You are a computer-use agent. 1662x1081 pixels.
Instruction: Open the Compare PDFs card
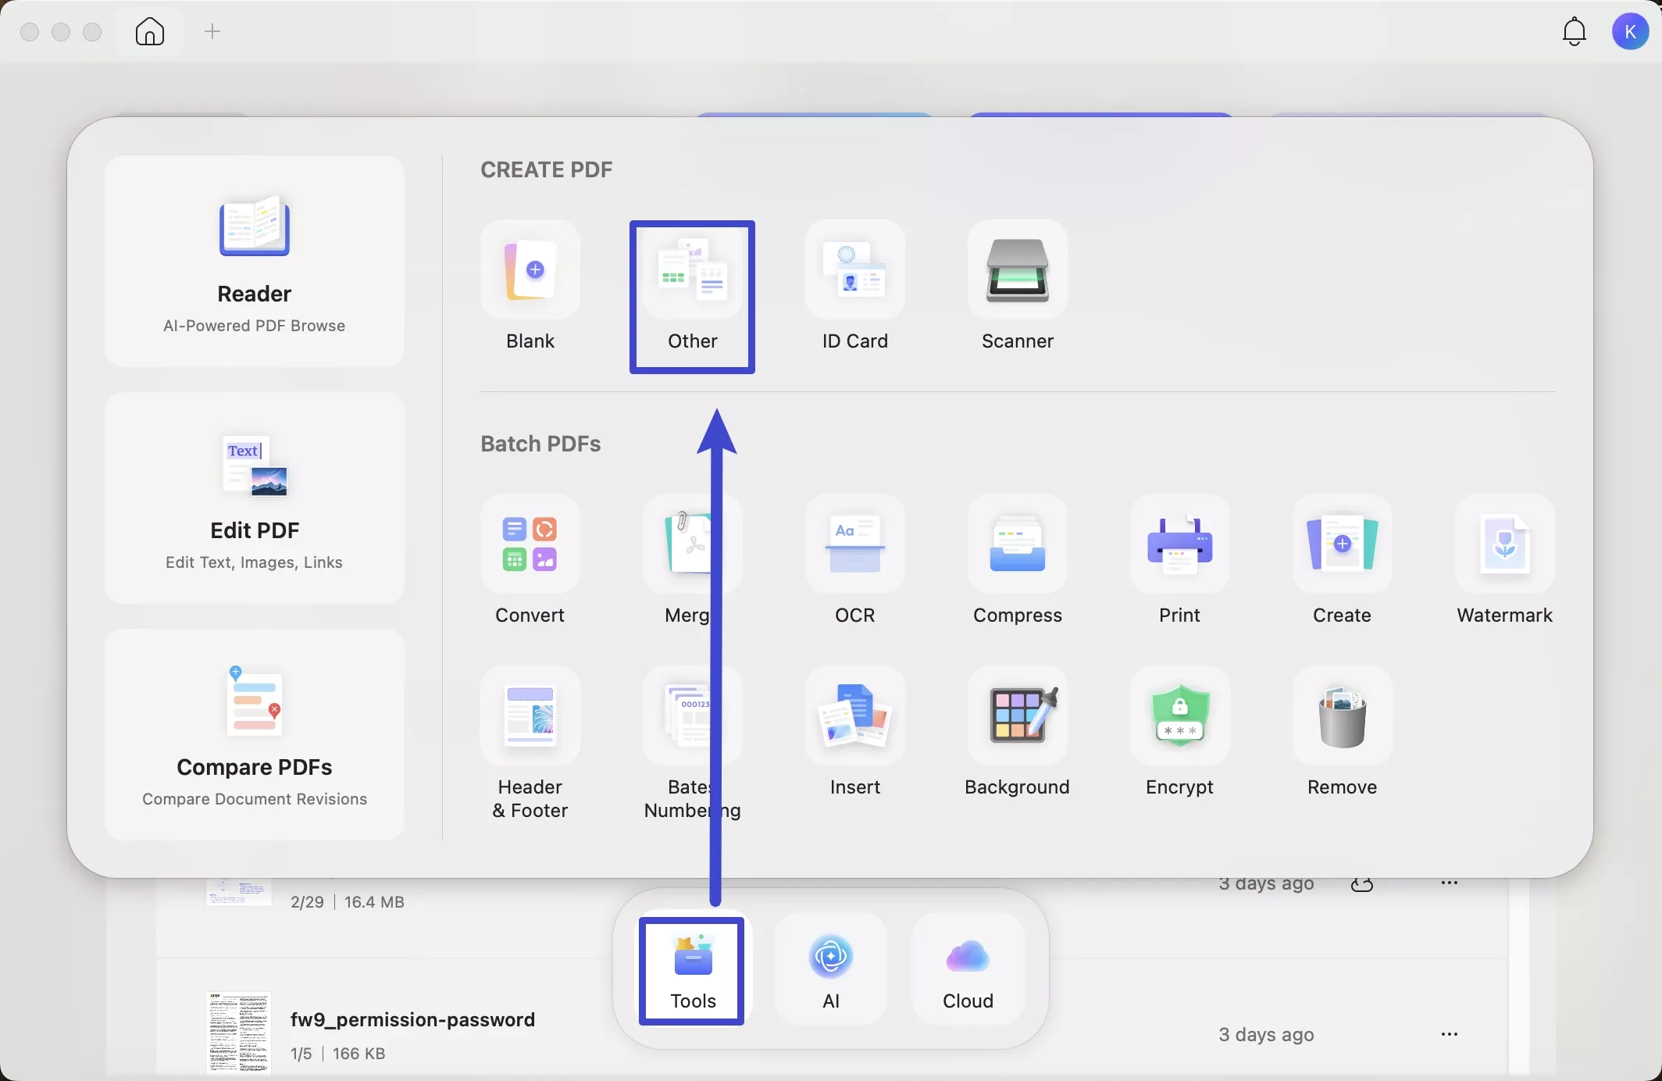[x=255, y=734]
